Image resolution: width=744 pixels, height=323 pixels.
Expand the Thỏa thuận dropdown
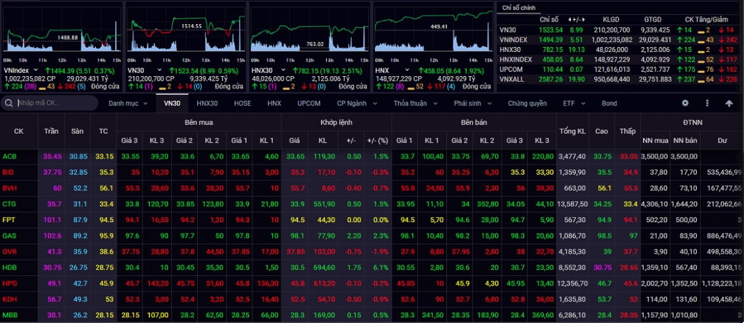[415, 103]
